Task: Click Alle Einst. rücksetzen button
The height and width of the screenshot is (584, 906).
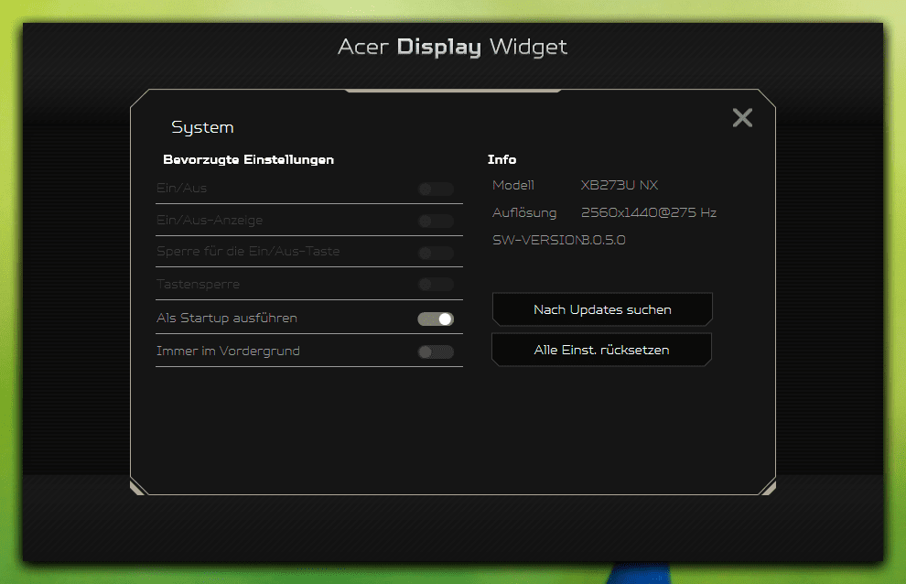Action: pyautogui.click(x=601, y=350)
